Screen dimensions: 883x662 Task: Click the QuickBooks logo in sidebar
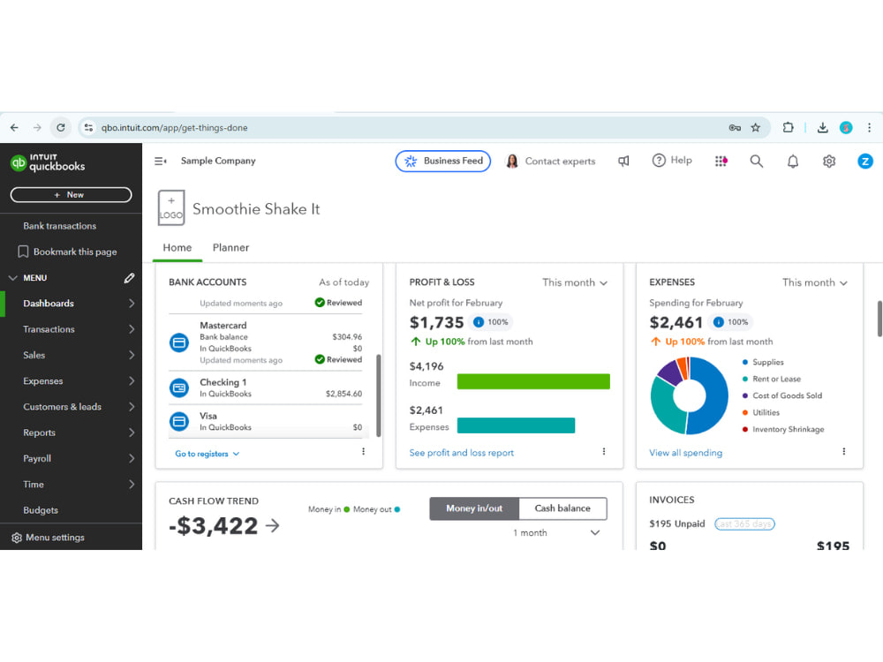[48, 162]
